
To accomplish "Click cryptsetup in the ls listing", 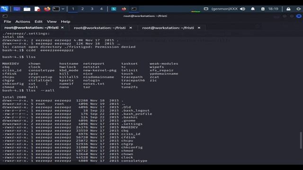I will (40, 77).
